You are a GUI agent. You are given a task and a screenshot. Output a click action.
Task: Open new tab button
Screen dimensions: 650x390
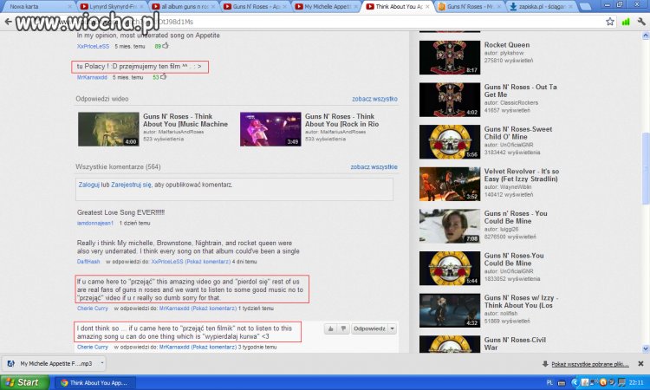(585, 7)
